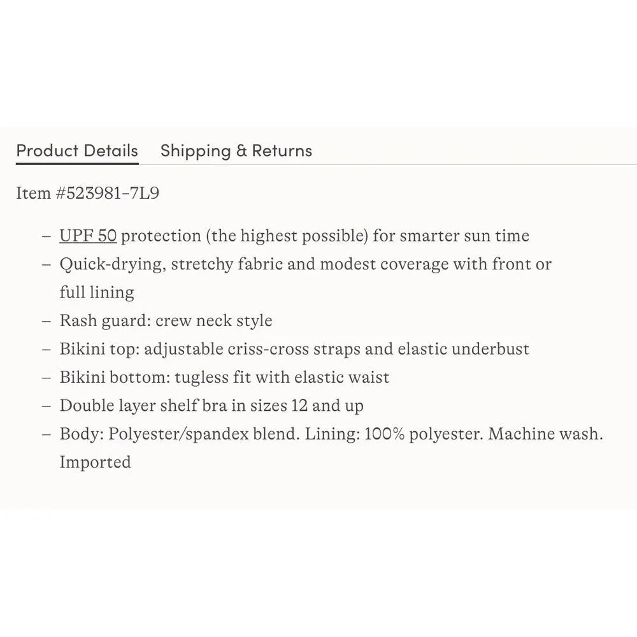The height and width of the screenshot is (637, 637).
Task: Click the 'sizes 12 and up' text
Action: pos(307,406)
